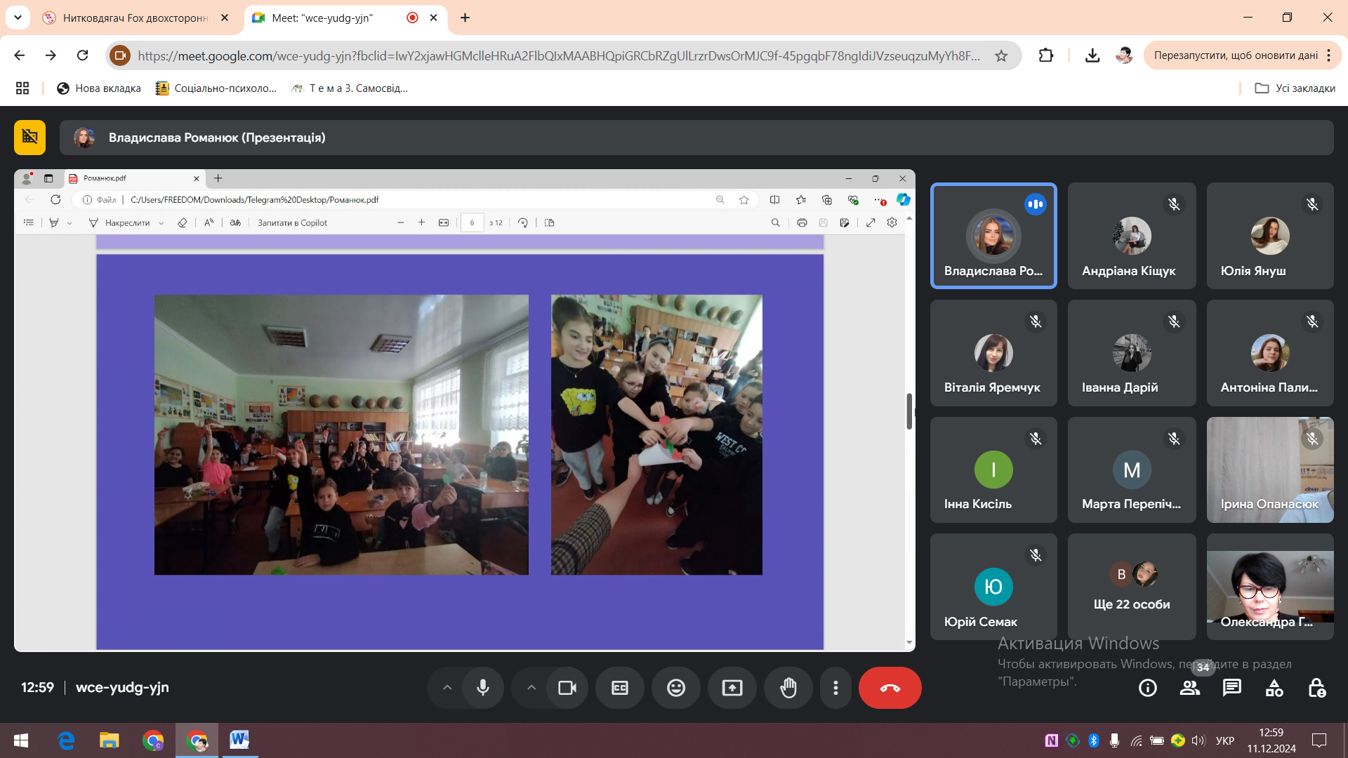Switch to the Нитковдягач Fox browser tab
This screenshot has height=758, width=1348.
pos(136,18)
